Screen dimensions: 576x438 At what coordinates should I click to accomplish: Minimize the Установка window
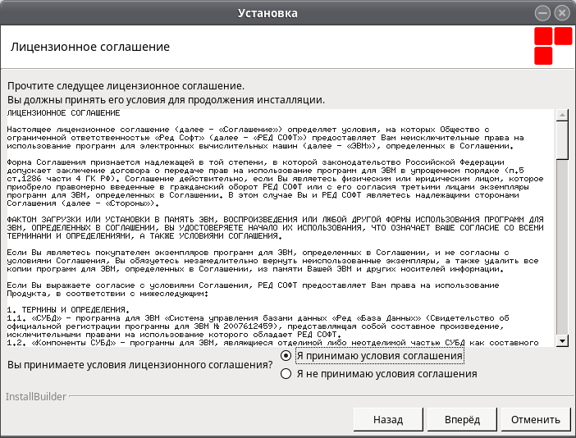click(542, 13)
